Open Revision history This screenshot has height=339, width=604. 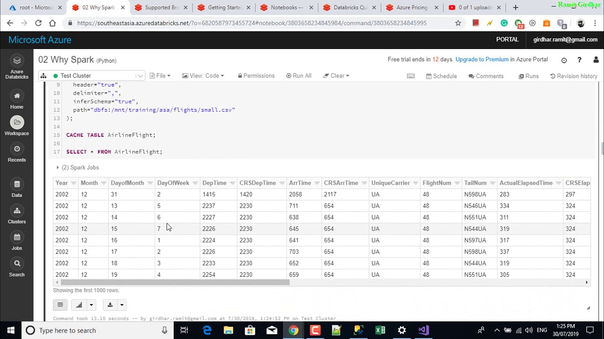(574, 76)
